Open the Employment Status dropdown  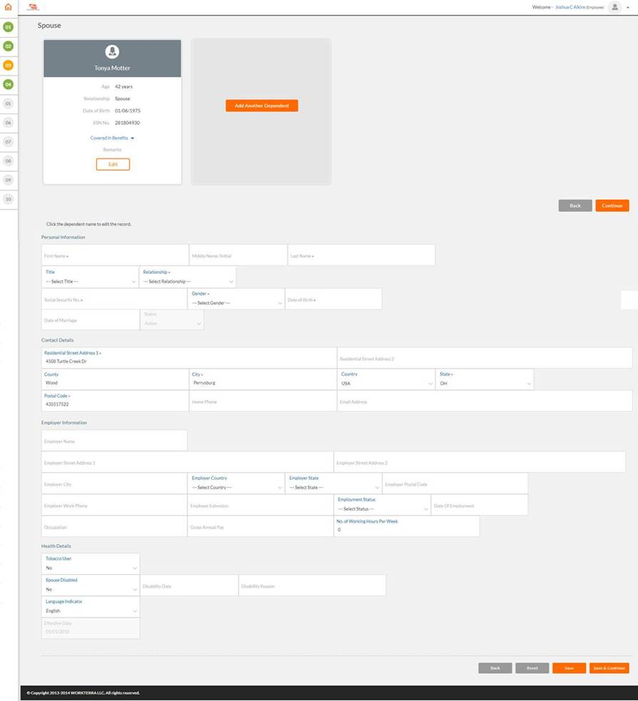coord(382,509)
